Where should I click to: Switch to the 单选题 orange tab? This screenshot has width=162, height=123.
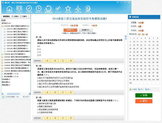click(x=70, y=30)
